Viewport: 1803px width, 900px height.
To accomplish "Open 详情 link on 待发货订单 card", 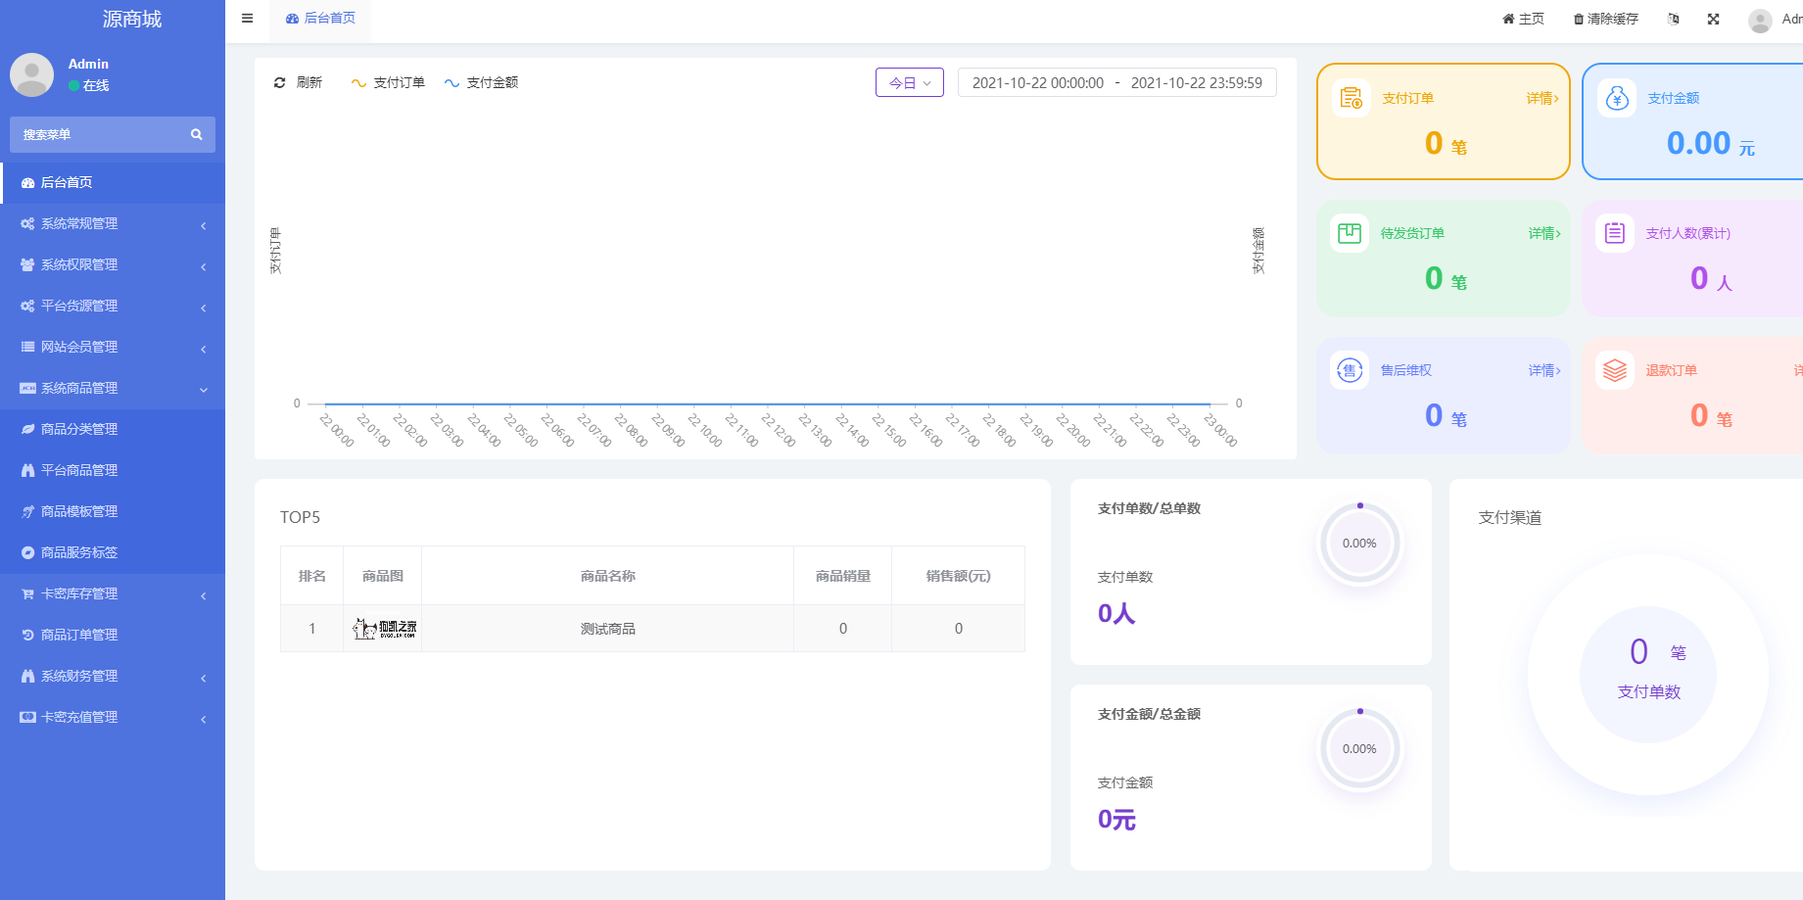I will click(x=1544, y=233).
